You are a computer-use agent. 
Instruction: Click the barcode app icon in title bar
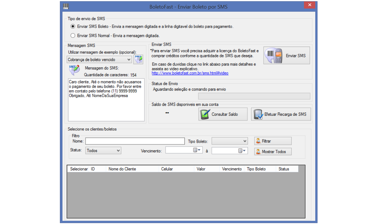(66, 6)
